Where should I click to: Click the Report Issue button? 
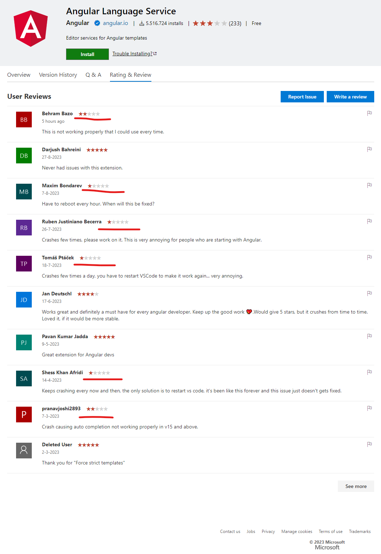click(x=302, y=96)
